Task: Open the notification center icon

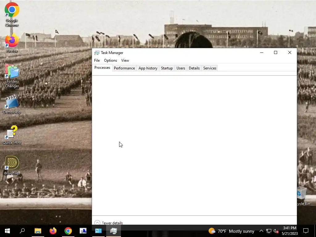Action: [306, 231]
